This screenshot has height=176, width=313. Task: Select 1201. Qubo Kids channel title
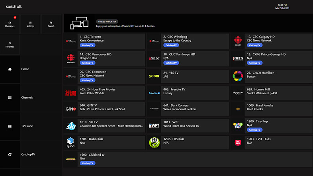click(92, 139)
